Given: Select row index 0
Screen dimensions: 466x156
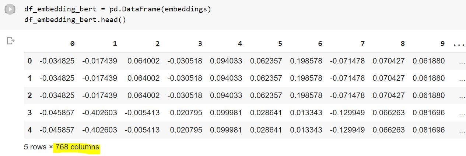Looking at the screenshot, I should coord(30,61).
